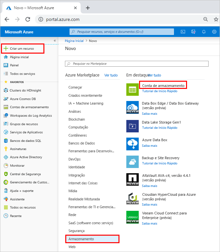Click the Backup e Site Recovery tile icon
This screenshot has width=220, height=252.
tap(133, 162)
